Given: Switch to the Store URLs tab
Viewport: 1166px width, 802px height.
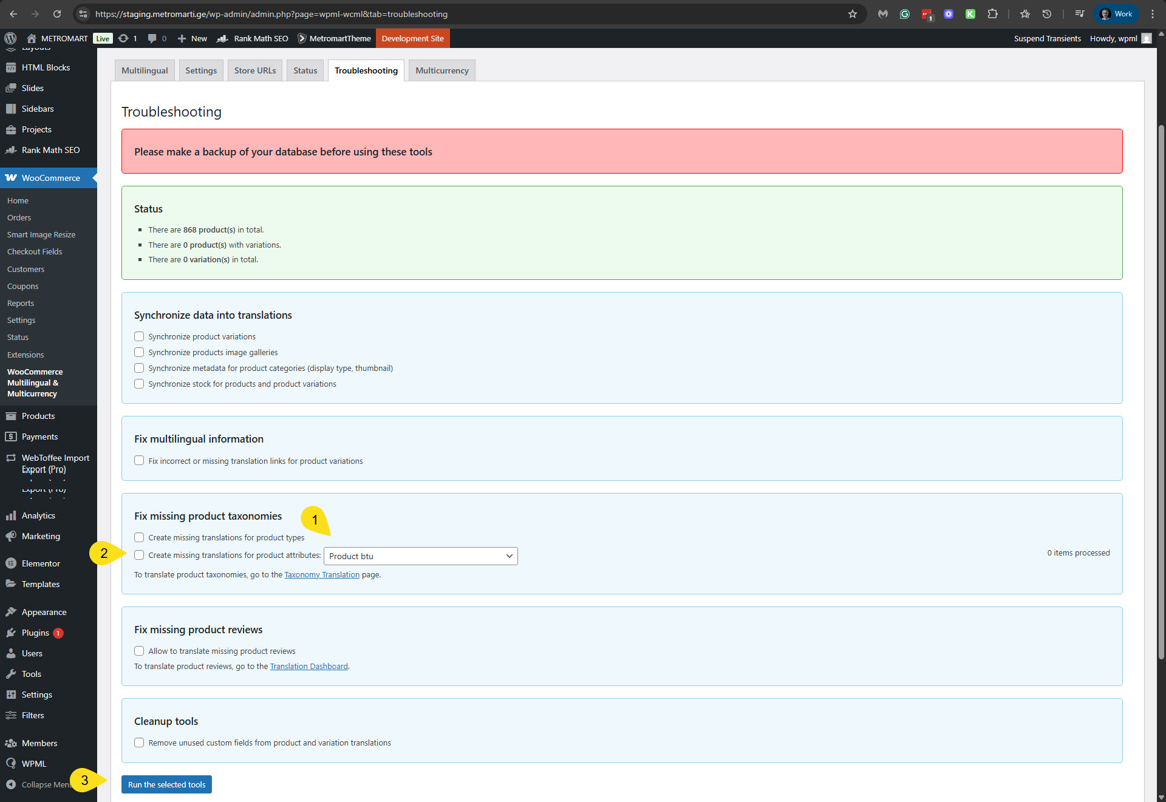Looking at the screenshot, I should pyautogui.click(x=254, y=70).
